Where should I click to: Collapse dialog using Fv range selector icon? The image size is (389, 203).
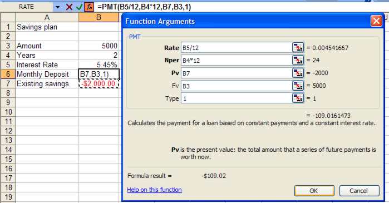(x=298, y=86)
